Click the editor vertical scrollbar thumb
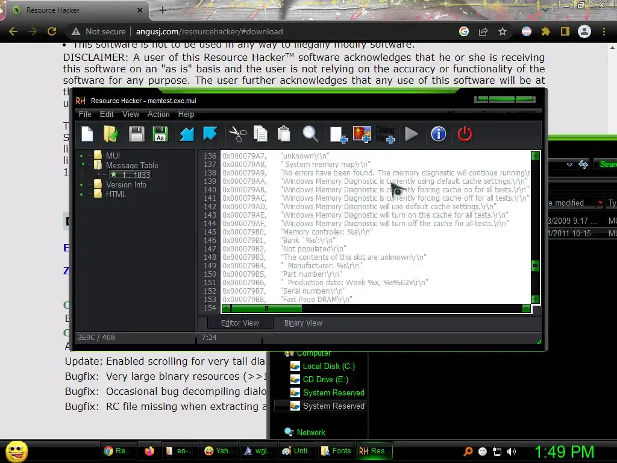617x463 pixels. pos(535,266)
